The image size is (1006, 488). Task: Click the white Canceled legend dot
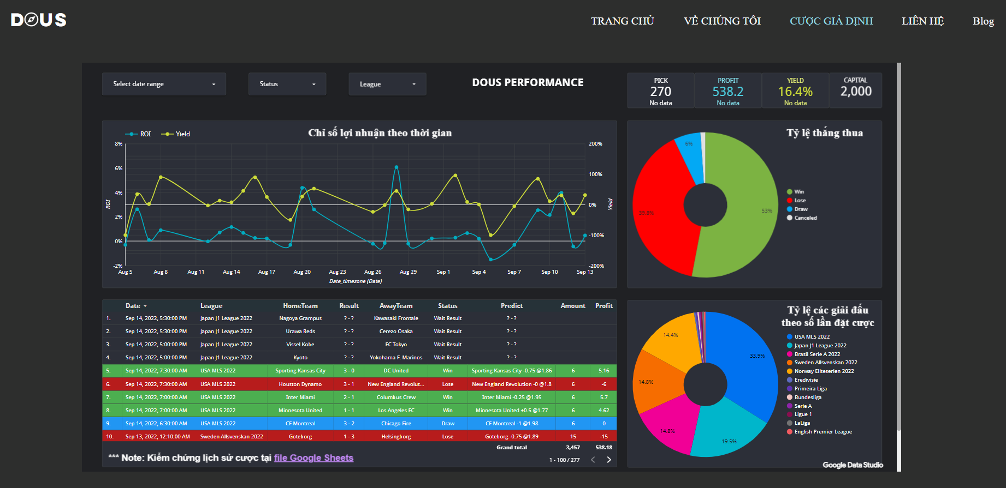click(790, 218)
